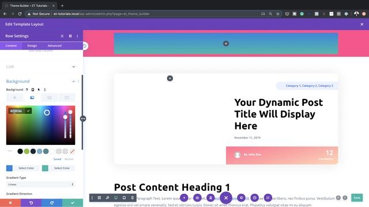This screenshot has width=369, height=207.
Task: Open second gradient teal color swatch
Action: coord(45,168)
